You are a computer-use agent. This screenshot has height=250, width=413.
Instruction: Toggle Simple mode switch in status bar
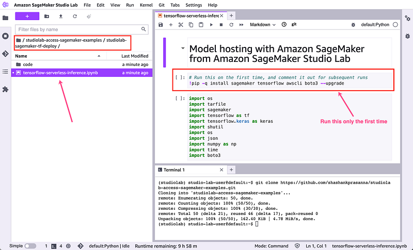pos(30,246)
